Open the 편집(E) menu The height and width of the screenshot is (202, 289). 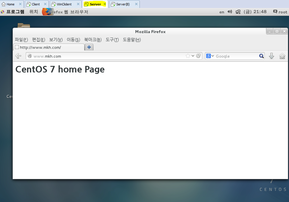coord(38,40)
